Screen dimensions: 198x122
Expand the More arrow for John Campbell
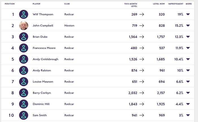[188, 26]
